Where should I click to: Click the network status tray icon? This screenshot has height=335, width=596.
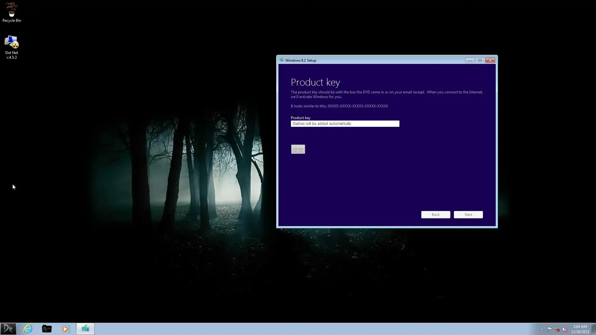point(557,329)
